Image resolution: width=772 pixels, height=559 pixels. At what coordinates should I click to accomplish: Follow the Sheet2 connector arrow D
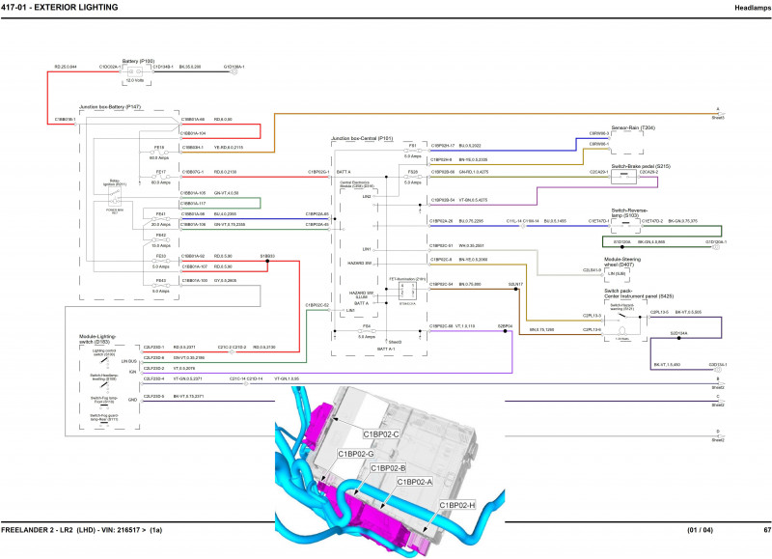(x=717, y=434)
